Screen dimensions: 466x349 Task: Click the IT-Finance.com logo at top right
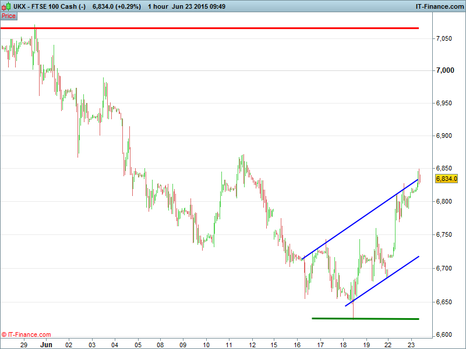point(439,6)
